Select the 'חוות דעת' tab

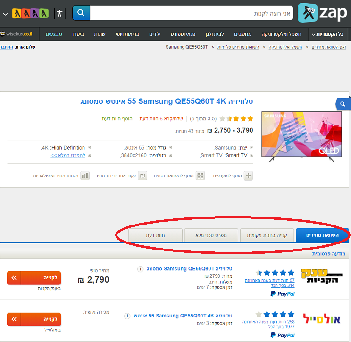tap(155, 234)
